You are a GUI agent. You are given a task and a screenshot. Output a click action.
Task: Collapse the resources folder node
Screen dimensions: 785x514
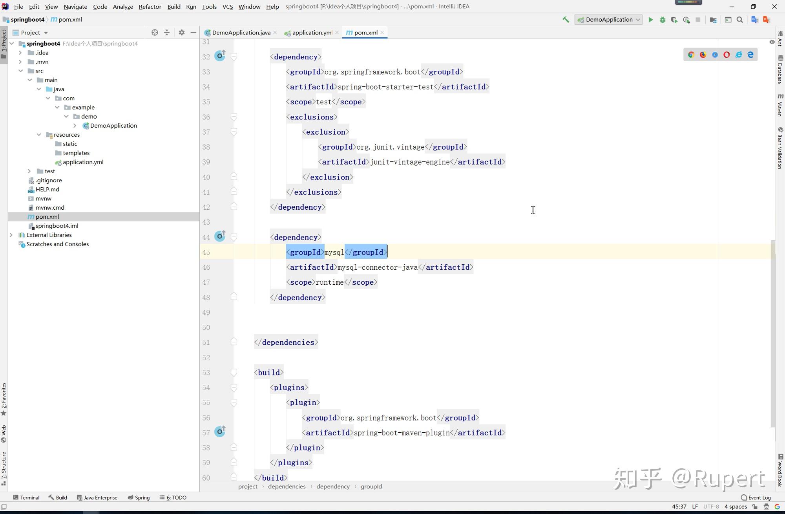(39, 135)
